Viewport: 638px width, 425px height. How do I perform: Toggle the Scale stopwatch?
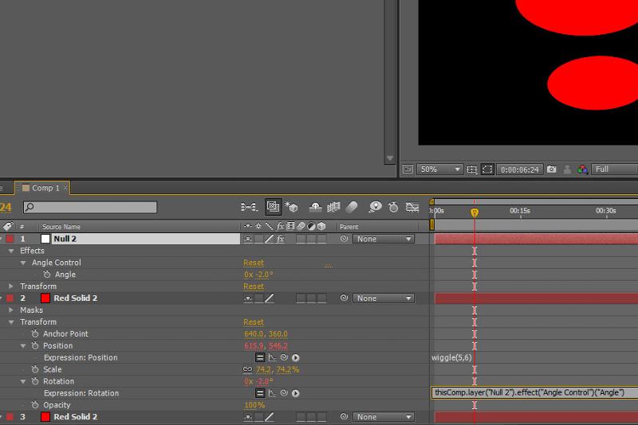coord(35,369)
